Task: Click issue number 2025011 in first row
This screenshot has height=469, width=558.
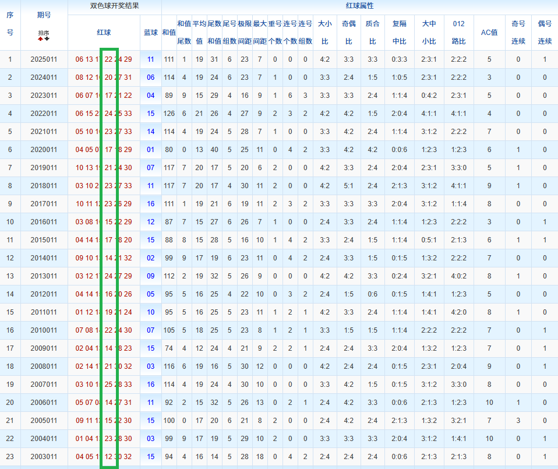Action: coord(44,59)
